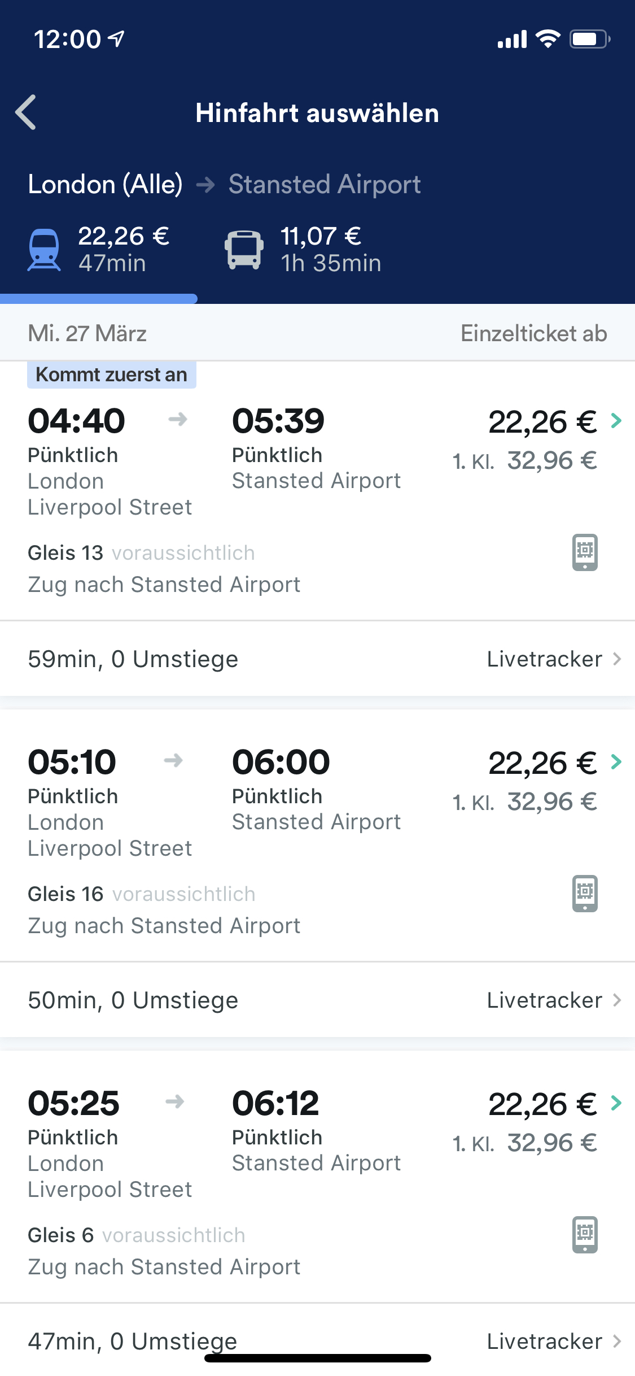Open Livetracker for the 50min journey

(554, 1000)
